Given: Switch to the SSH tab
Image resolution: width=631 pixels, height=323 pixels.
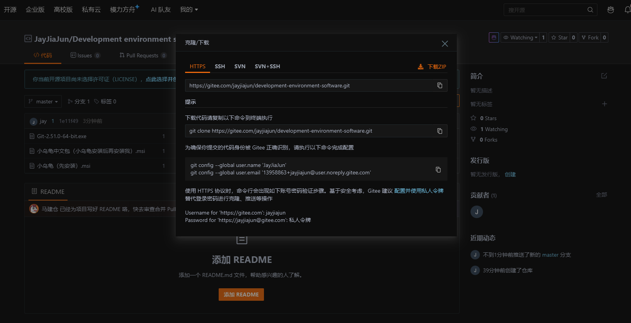Looking at the screenshot, I should pos(220,66).
